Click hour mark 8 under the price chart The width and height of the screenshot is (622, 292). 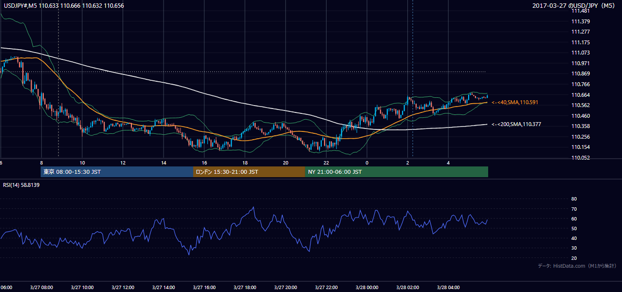pyautogui.click(x=41, y=163)
